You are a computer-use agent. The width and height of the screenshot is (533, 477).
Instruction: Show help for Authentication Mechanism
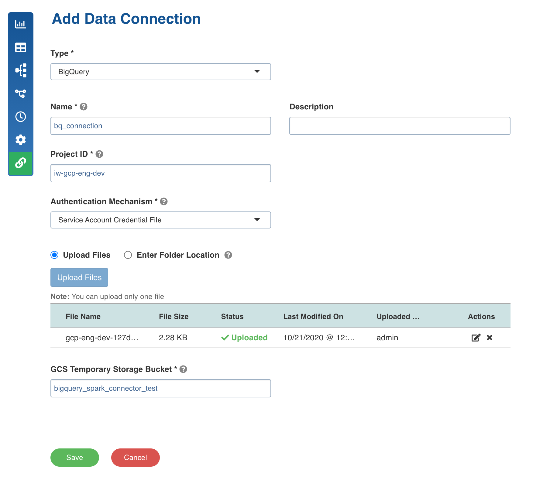coord(164,201)
